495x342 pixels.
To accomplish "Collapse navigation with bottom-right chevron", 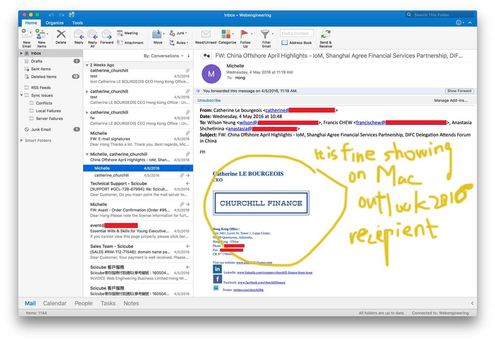I will (472, 303).
